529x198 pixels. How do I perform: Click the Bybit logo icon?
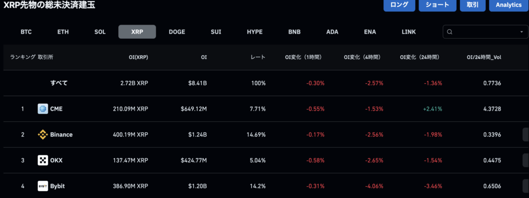point(43,186)
